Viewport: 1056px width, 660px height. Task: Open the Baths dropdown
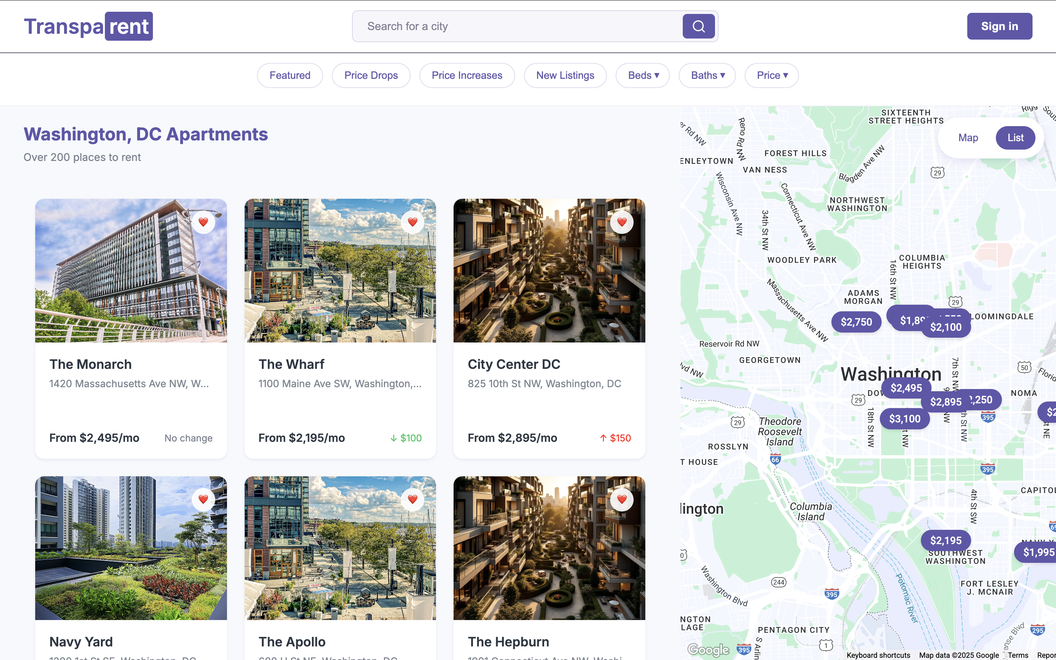click(707, 76)
